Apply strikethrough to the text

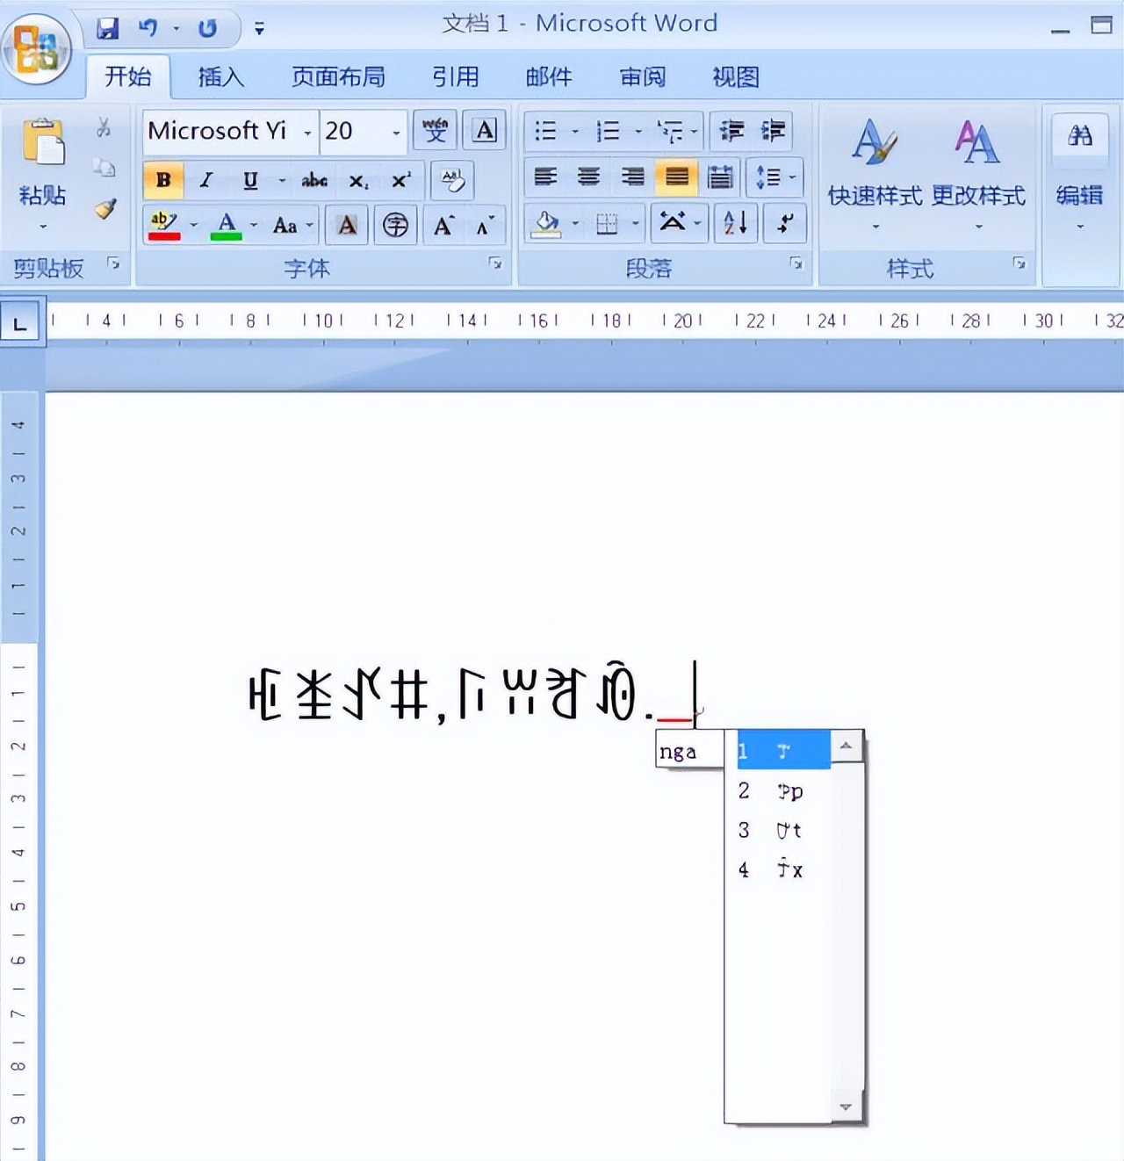tap(313, 180)
